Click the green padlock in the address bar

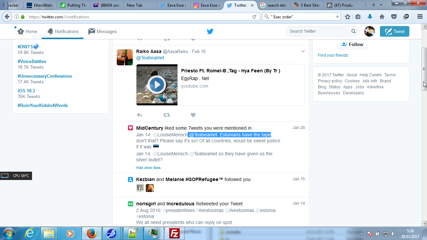pos(23,17)
